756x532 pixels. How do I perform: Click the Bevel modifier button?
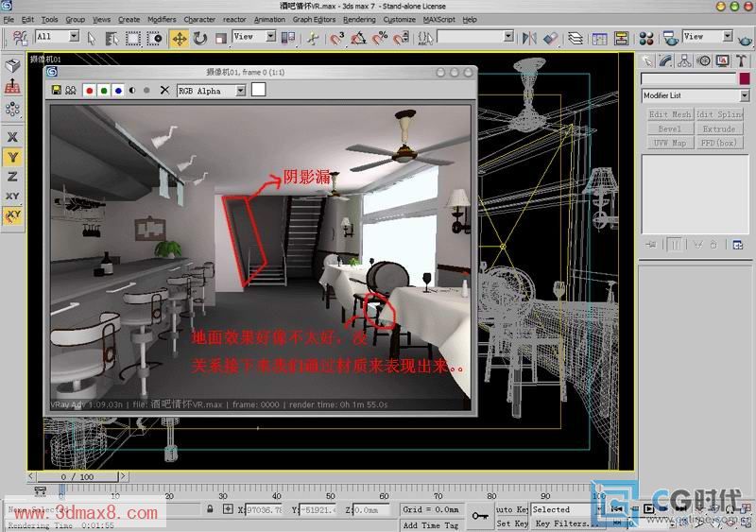coord(670,129)
